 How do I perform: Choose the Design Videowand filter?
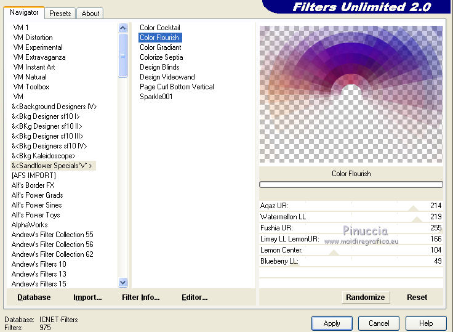pyautogui.click(x=167, y=76)
